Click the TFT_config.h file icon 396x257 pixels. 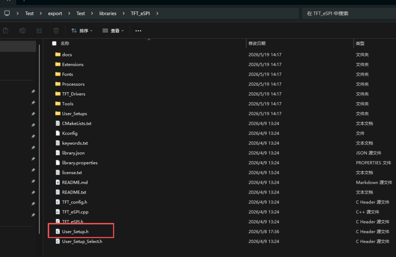[58, 202]
